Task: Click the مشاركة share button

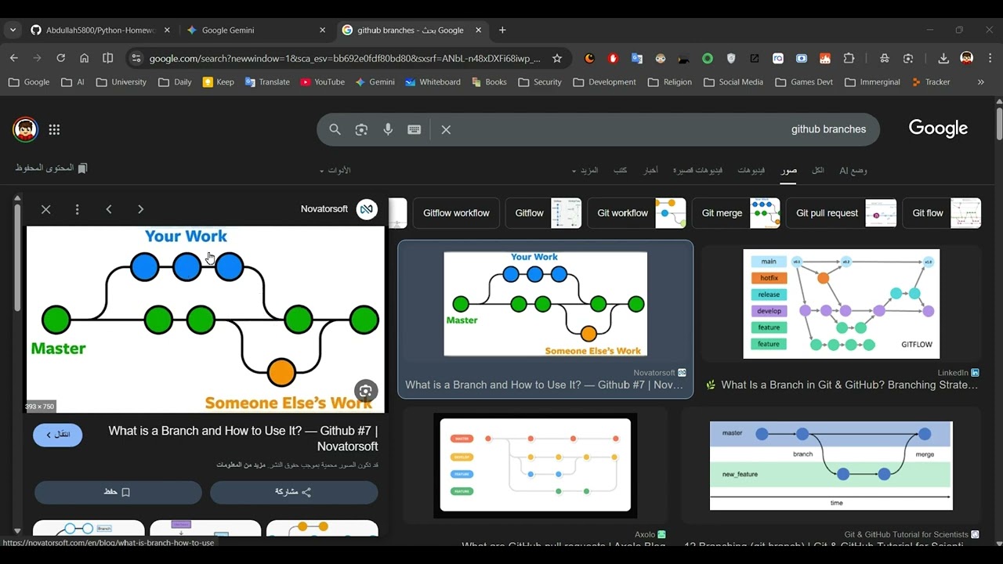Action: (x=294, y=492)
